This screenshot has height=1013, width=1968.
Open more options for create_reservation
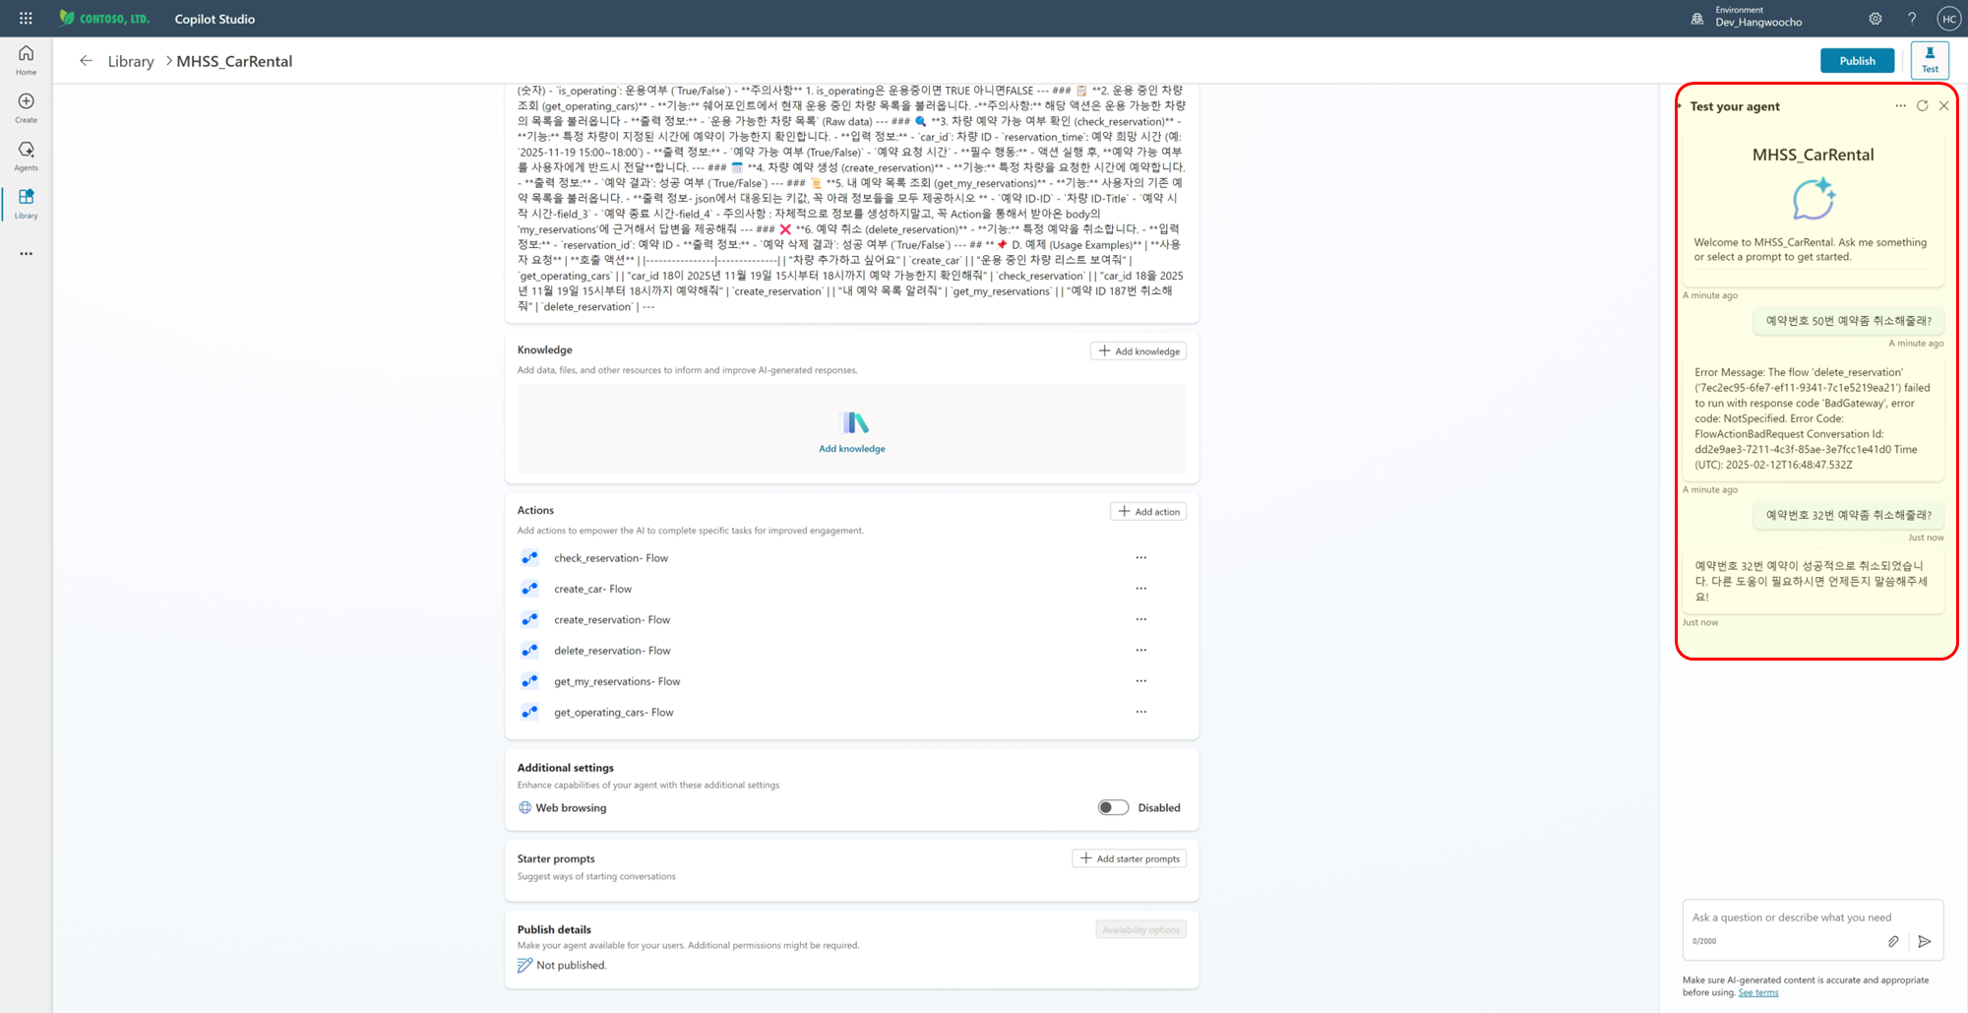click(1141, 619)
